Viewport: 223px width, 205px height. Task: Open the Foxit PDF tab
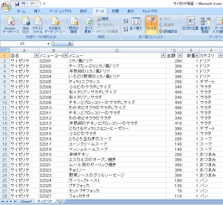tap(150, 11)
